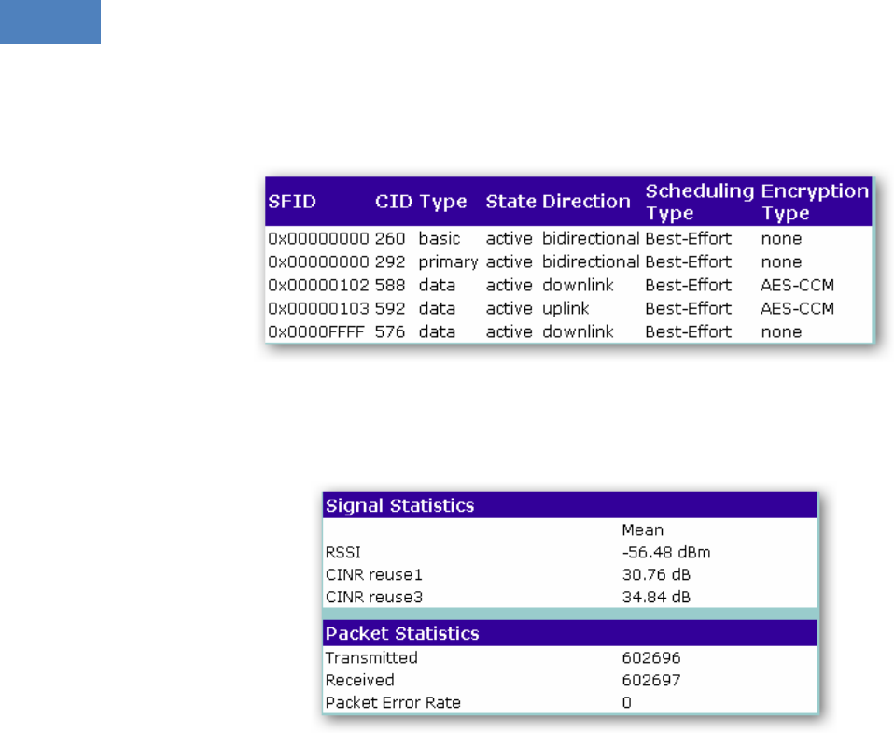This screenshot has height=733, width=894.
Task: Click the SFID column header
Action: tap(292, 202)
